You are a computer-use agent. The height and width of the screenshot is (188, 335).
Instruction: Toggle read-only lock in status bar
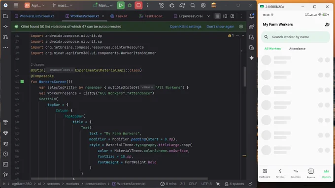[x=251, y=184]
